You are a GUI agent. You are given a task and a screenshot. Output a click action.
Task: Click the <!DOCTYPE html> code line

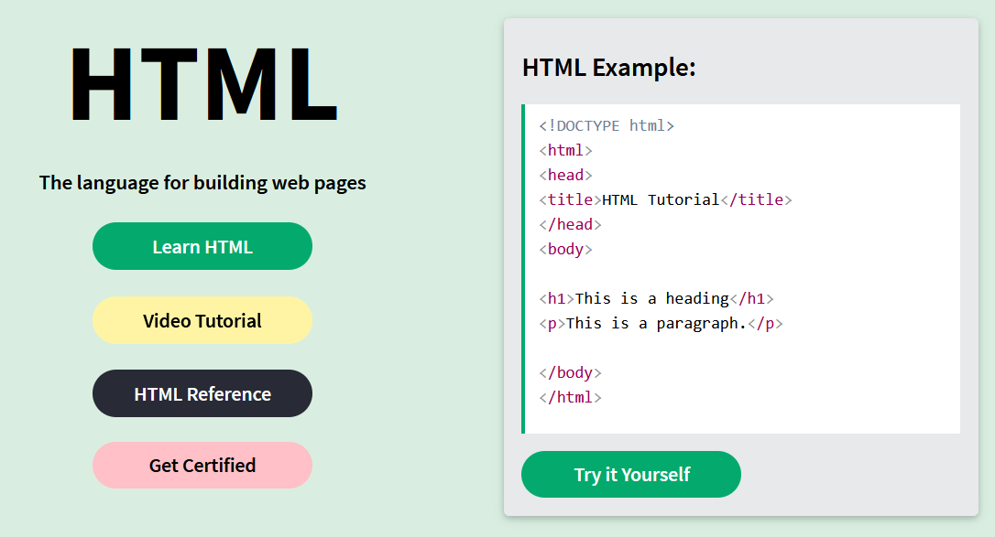(x=607, y=126)
